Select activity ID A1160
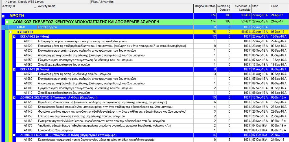The width and height of the screenshot is (289, 142). (28, 121)
